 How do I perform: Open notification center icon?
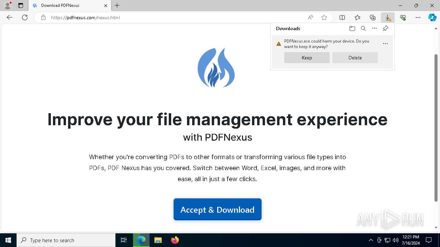tap(429, 240)
